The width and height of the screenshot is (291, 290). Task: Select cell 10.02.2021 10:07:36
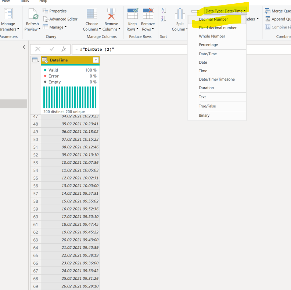pos(70,162)
